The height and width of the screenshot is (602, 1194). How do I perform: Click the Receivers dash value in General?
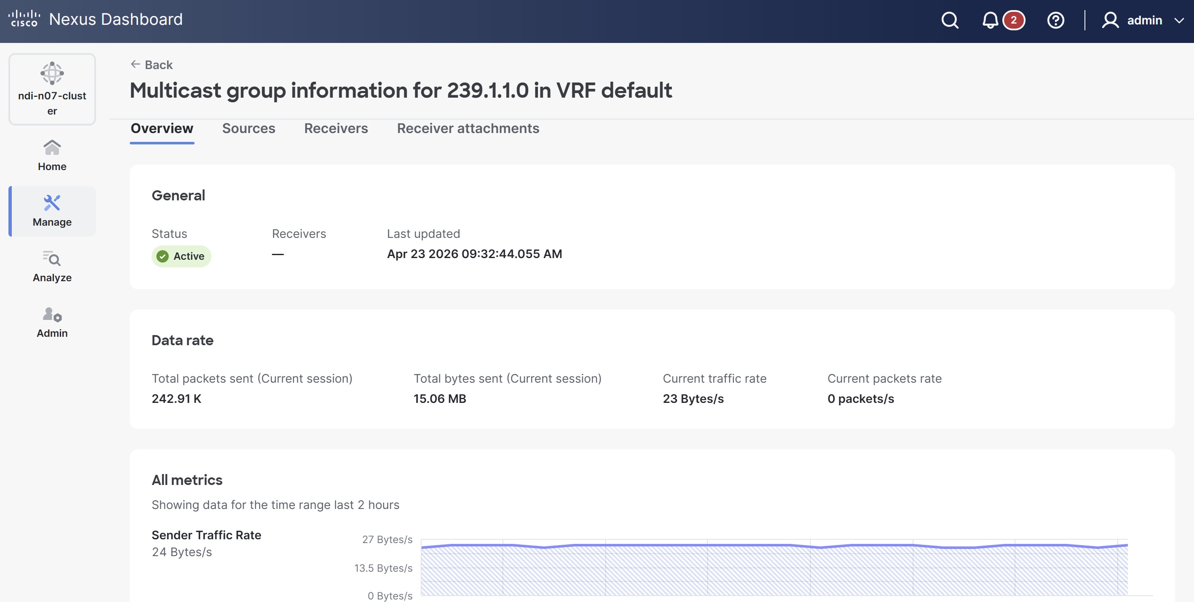278,254
